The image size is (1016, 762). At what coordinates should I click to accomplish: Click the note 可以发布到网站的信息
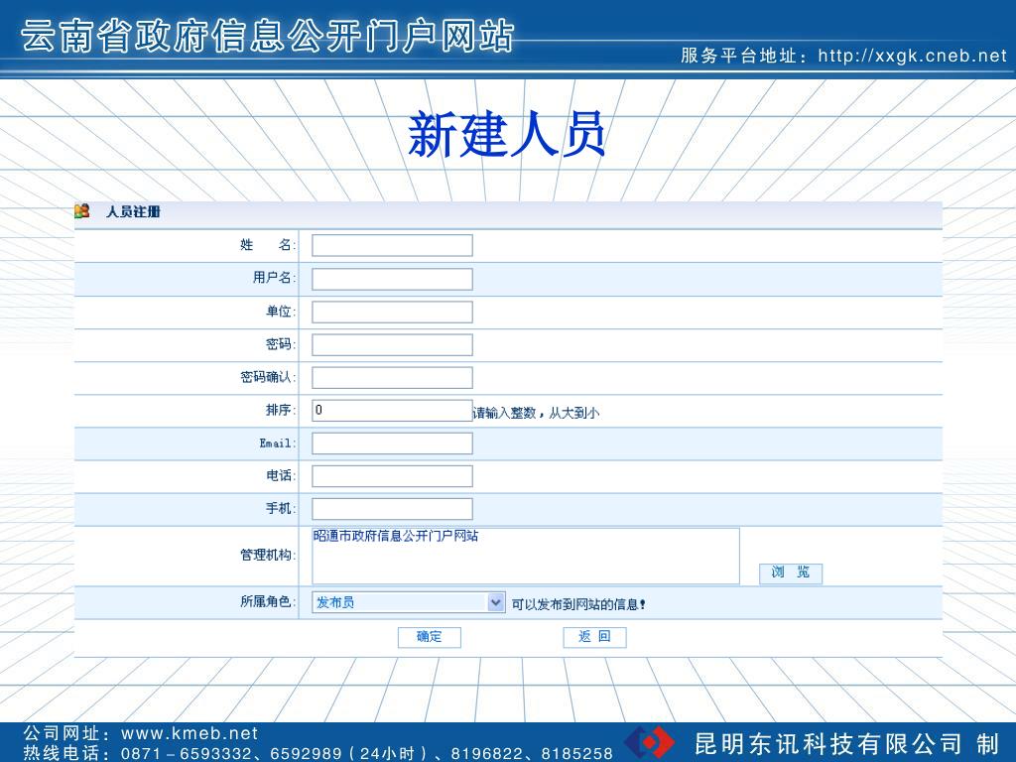coord(578,604)
